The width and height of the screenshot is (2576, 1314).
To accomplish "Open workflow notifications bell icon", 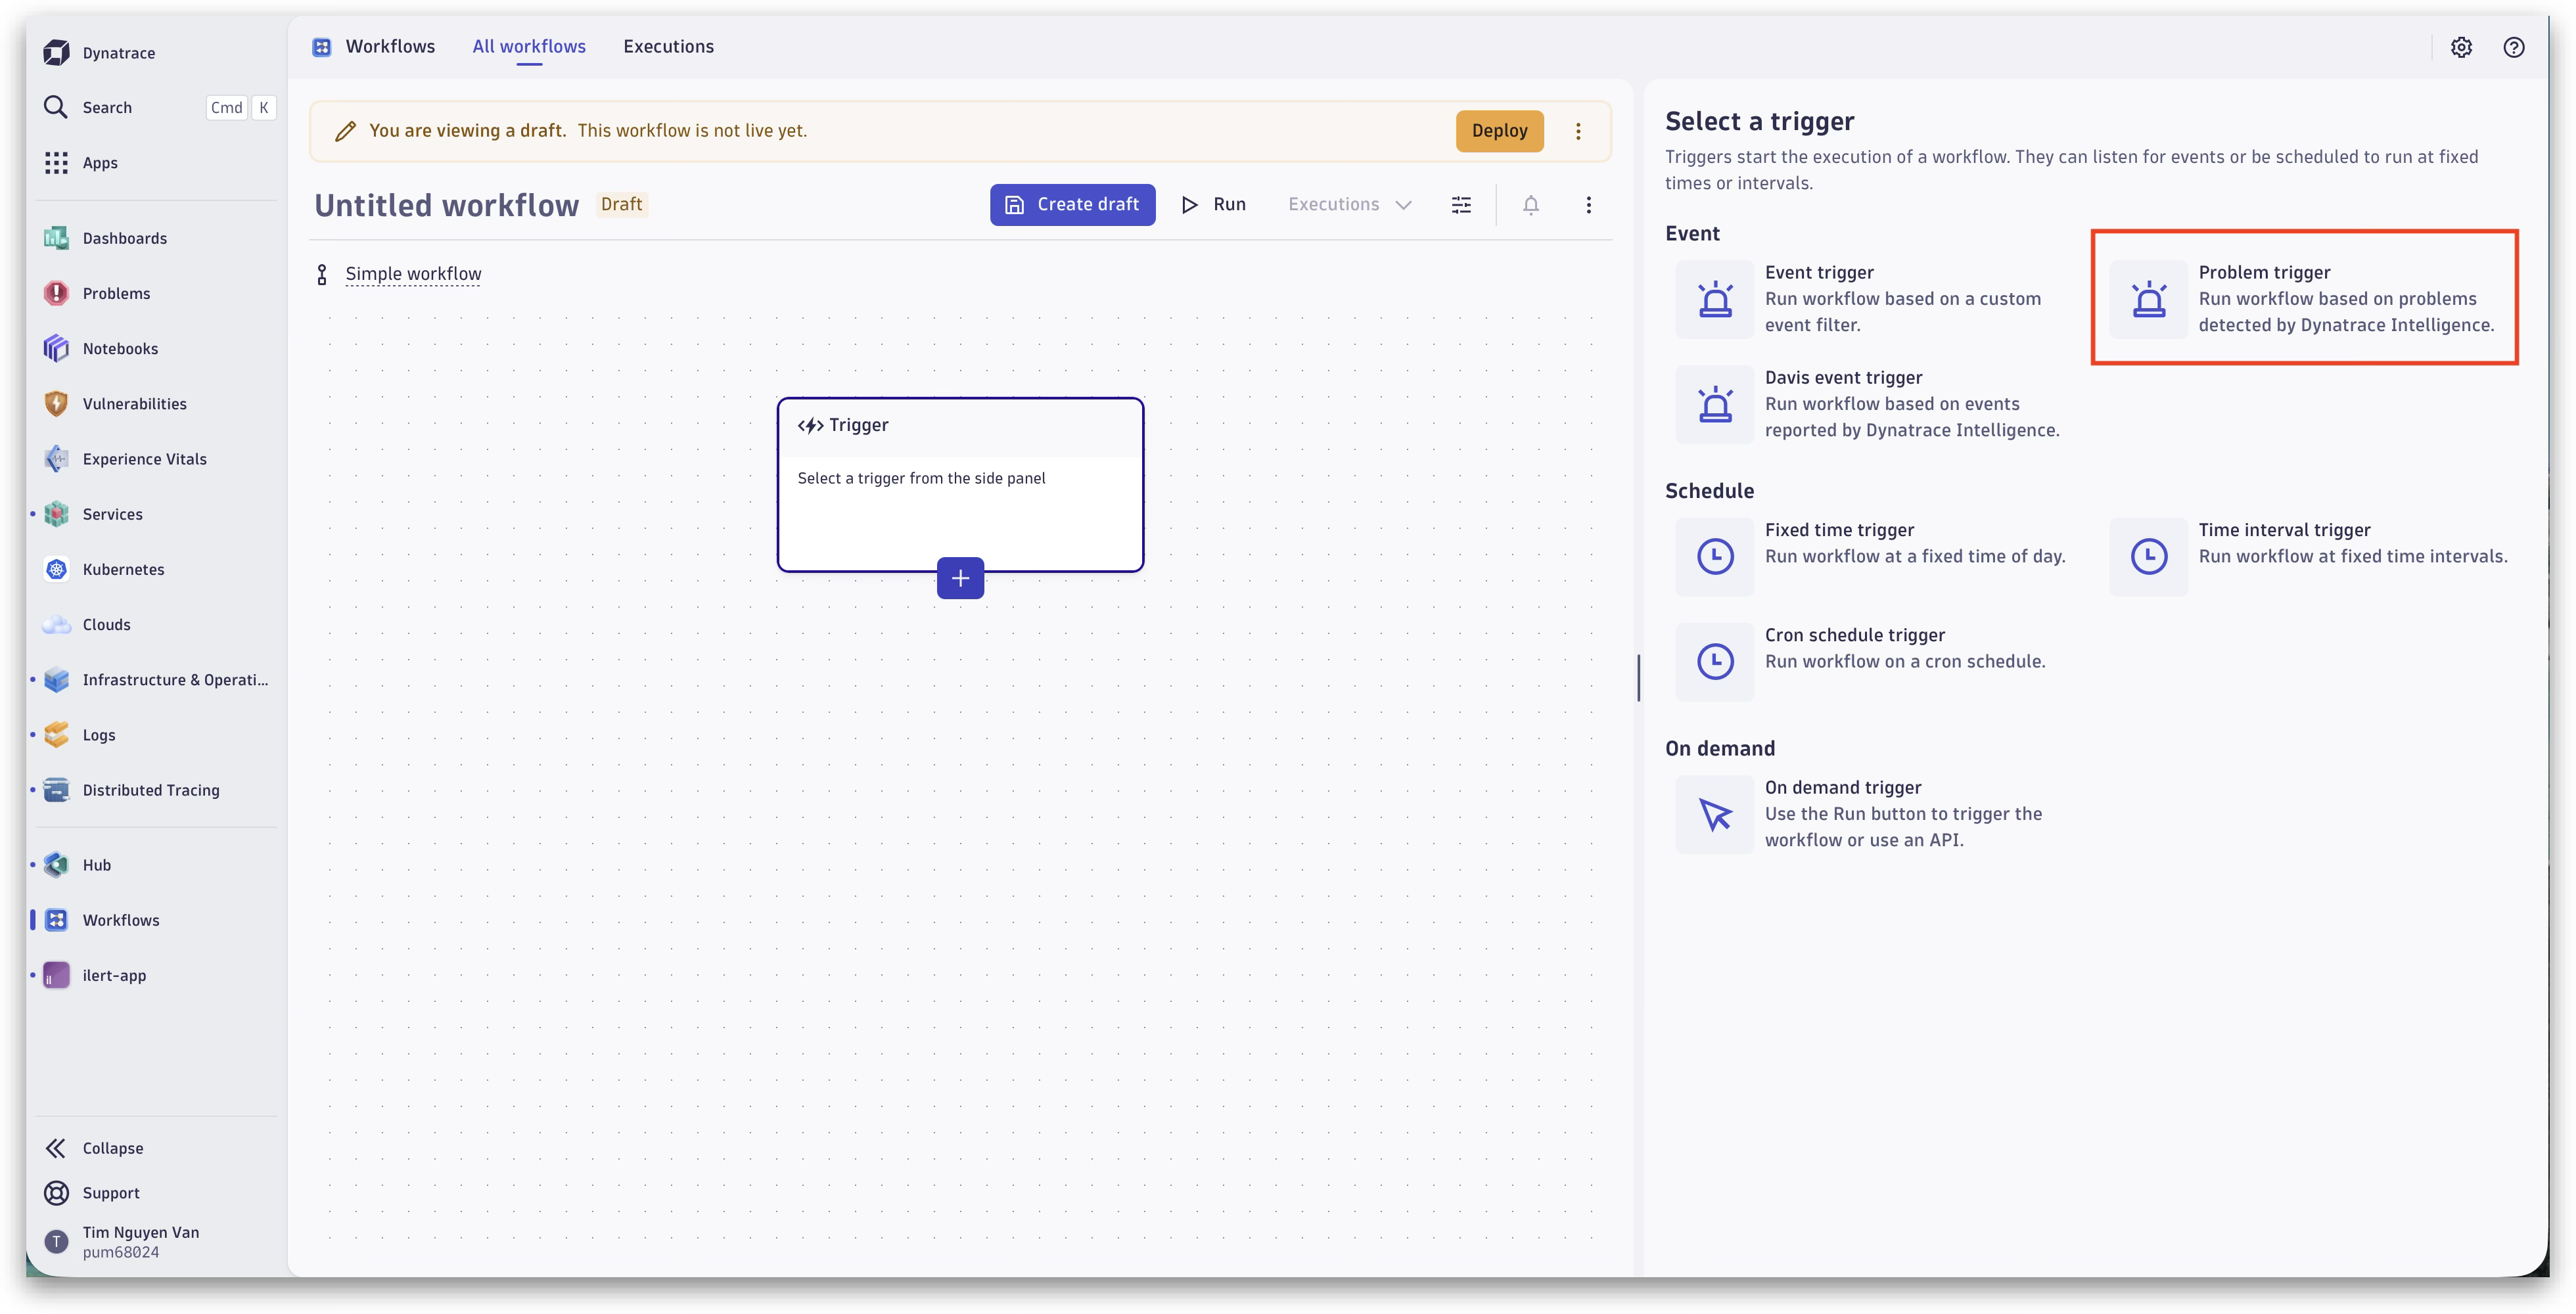I will (x=1530, y=205).
